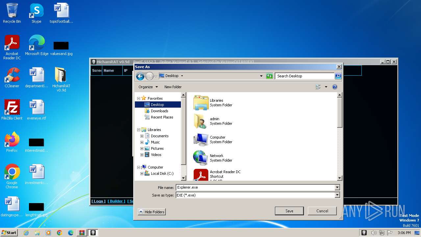Click the file list vertical scrollbar down arrow
Viewport: 421px width, 237px height.
[340, 178]
